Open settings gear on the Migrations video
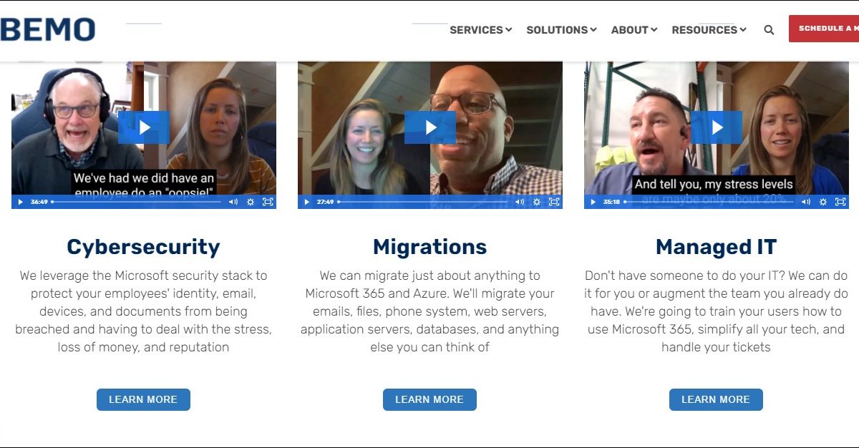This screenshot has width=859, height=448. [x=537, y=202]
